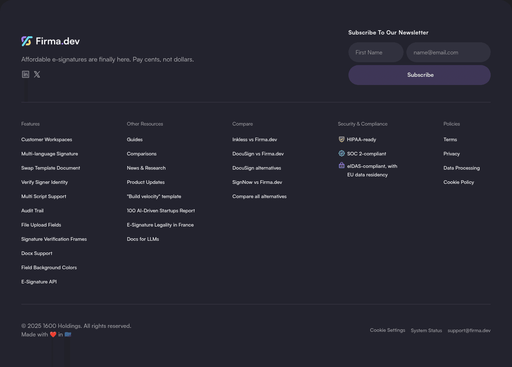Click the SOC 2-compliant text link
The width and height of the screenshot is (512, 367).
[367, 154]
